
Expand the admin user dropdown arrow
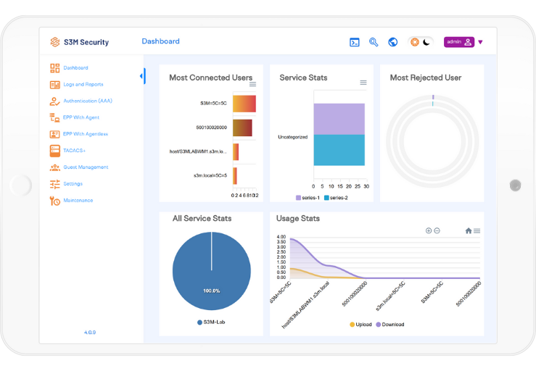pos(480,42)
